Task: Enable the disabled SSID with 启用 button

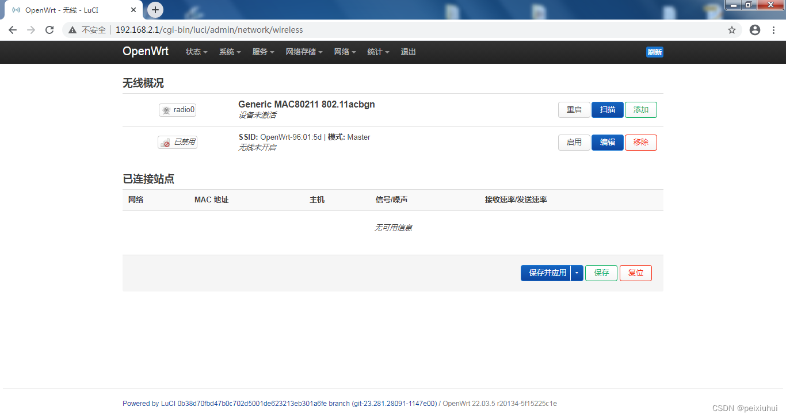Action: (574, 142)
